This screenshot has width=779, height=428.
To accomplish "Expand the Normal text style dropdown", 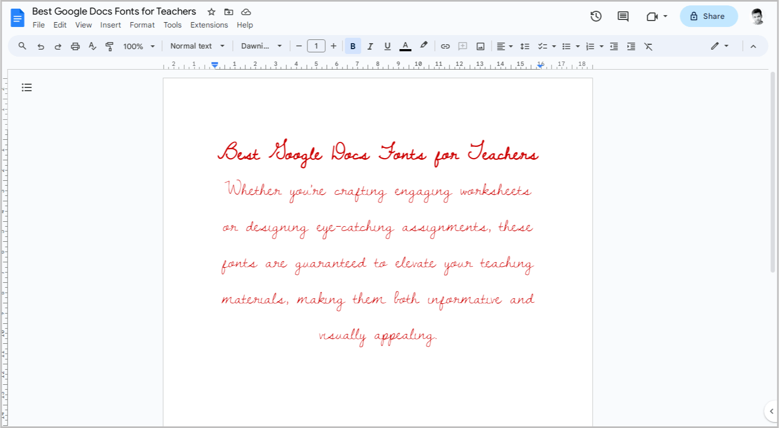I will pyautogui.click(x=222, y=46).
